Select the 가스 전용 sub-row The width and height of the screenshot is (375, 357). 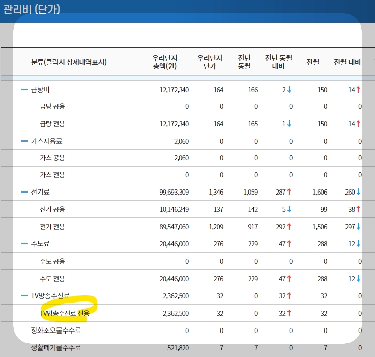52,175
